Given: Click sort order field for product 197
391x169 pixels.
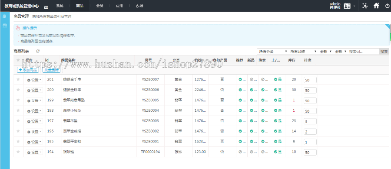Looking at the screenshot, I should pyautogui.click(x=310, y=121).
